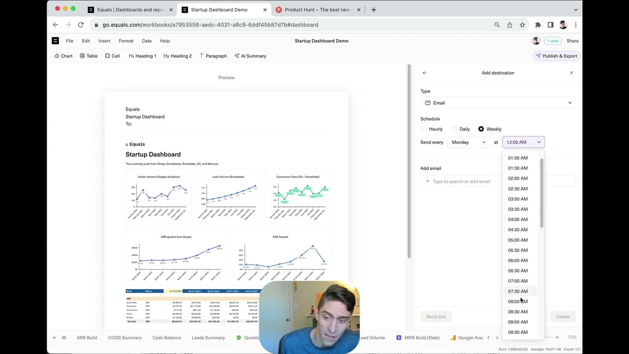Open the Insert menu
629x354 pixels.
coord(104,41)
